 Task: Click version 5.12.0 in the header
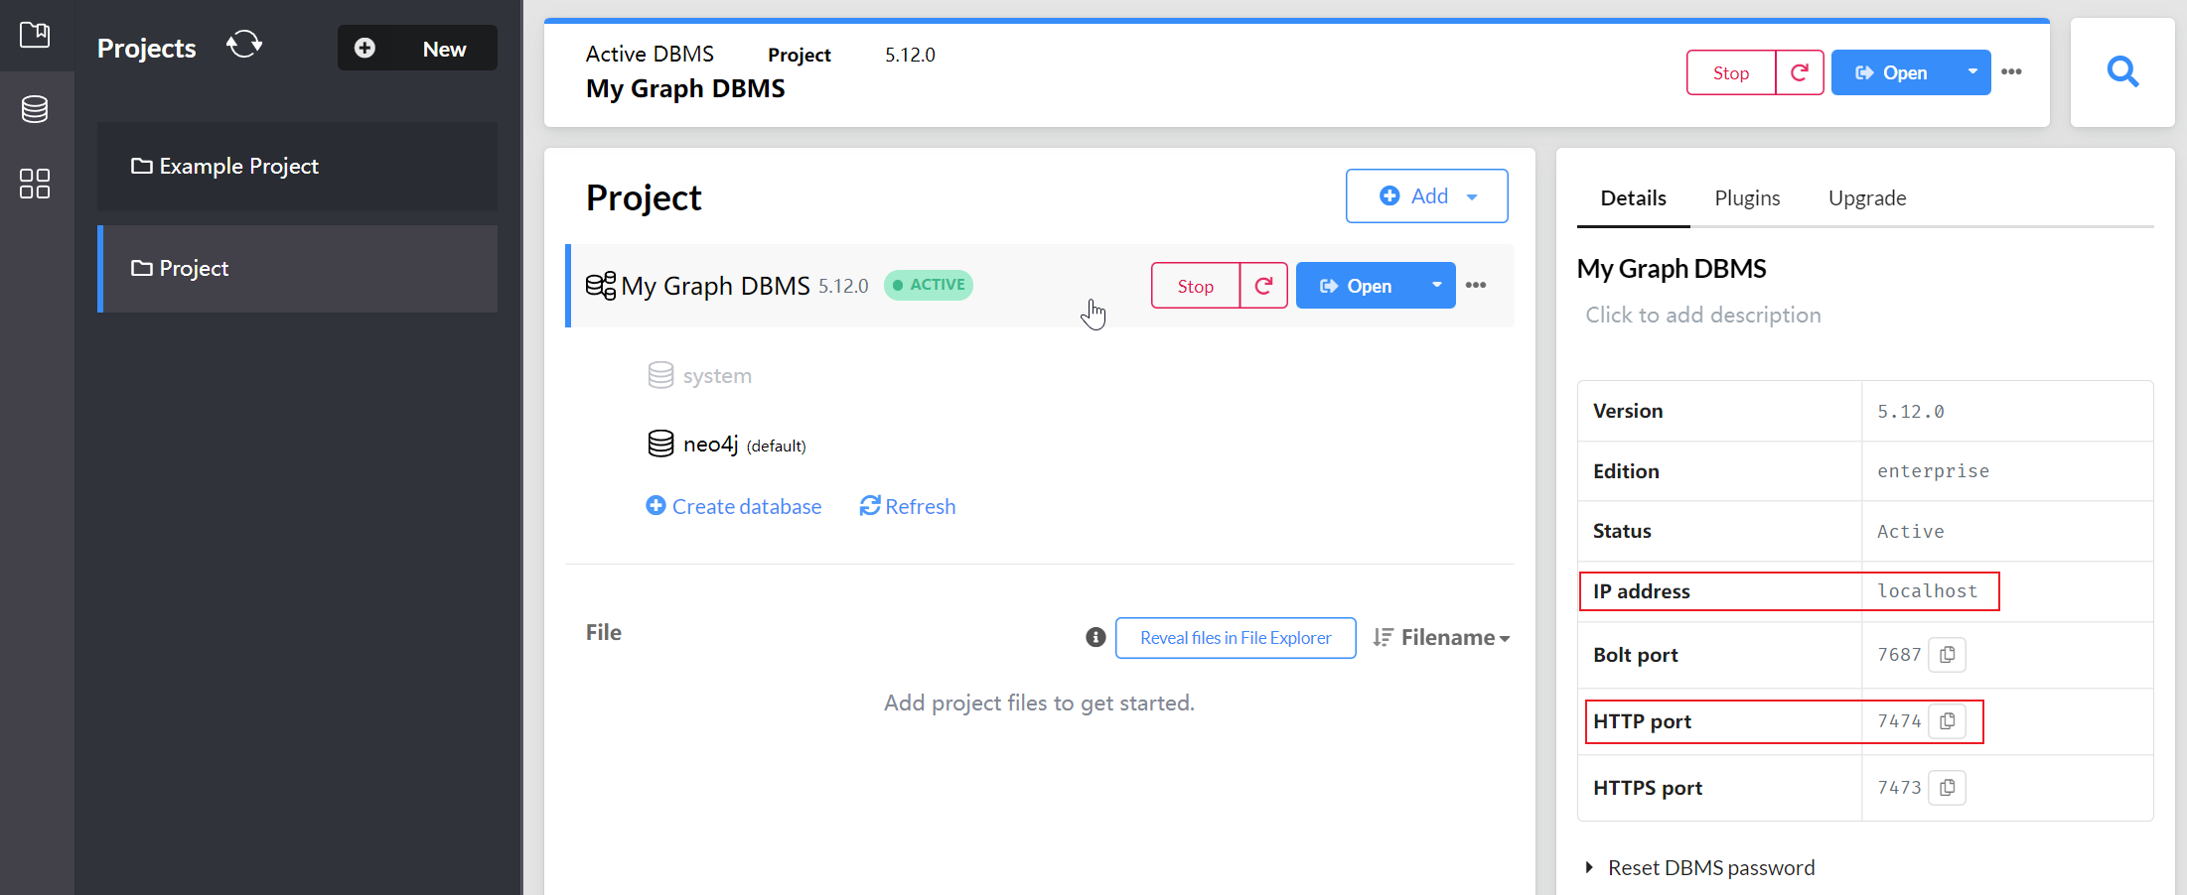(910, 55)
